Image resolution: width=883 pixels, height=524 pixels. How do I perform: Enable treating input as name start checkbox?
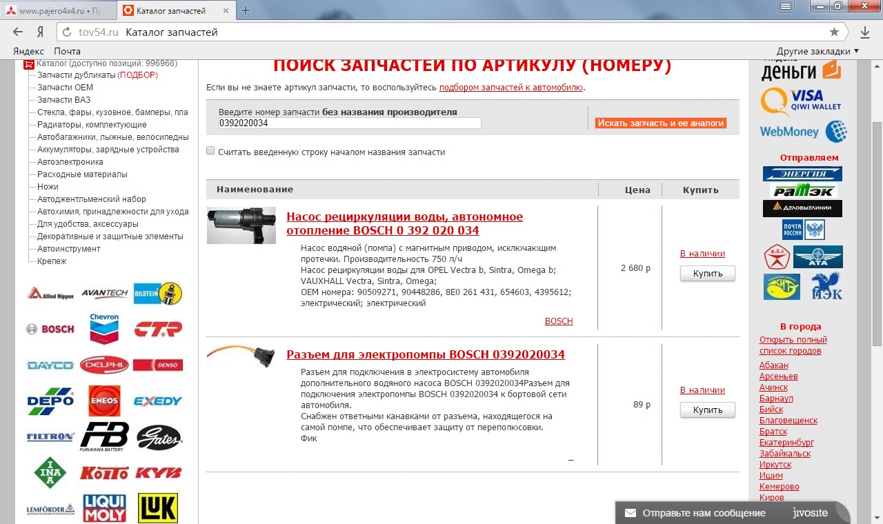pyautogui.click(x=210, y=151)
